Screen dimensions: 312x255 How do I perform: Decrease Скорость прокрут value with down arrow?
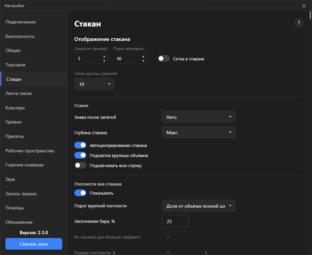click(104, 61)
